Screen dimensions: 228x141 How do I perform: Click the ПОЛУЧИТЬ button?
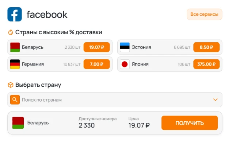(x=190, y=123)
